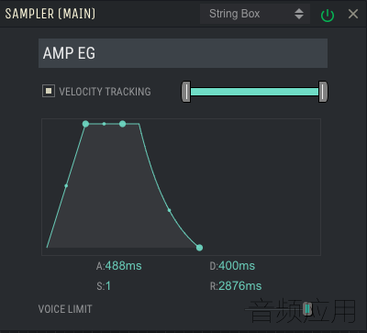Select the decay envelope node on plateau
This screenshot has width=367, height=333.
point(122,124)
